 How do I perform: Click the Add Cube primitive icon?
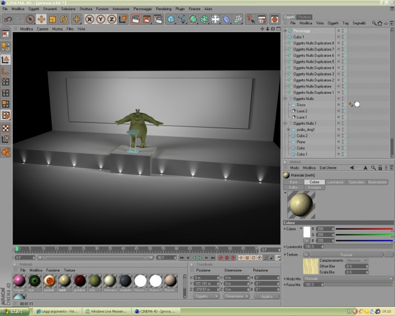click(x=171, y=19)
